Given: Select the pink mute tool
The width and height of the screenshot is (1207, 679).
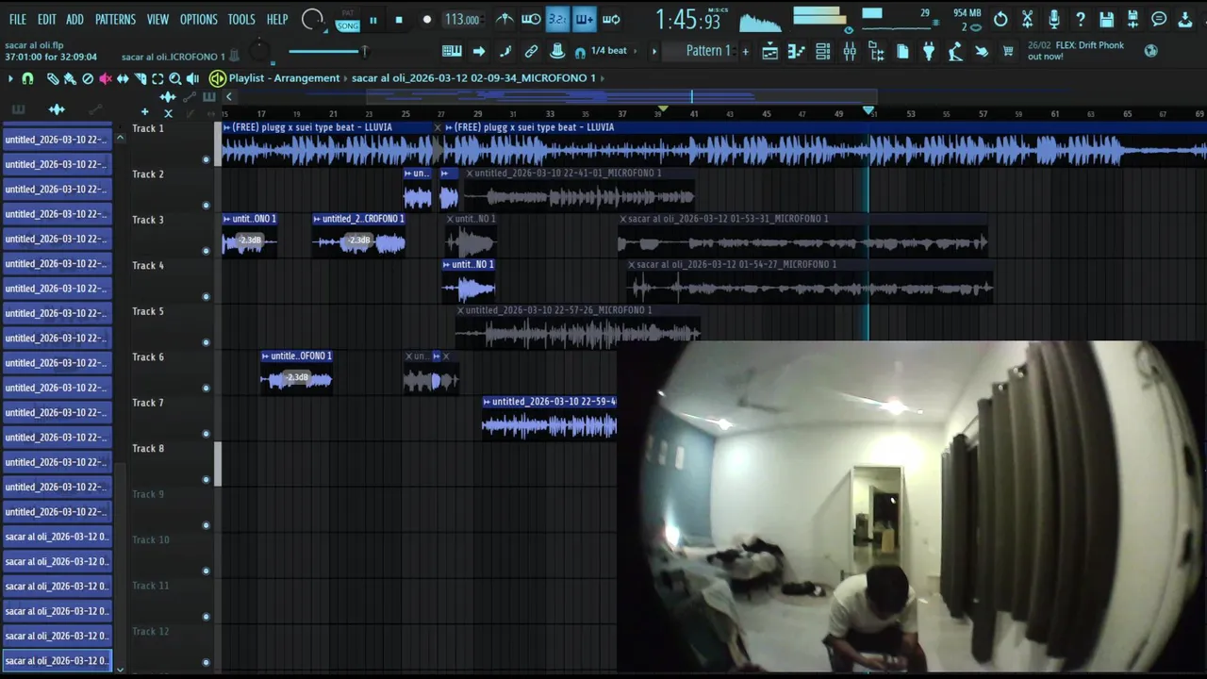Looking at the screenshot, I should (x=105, y=79).
